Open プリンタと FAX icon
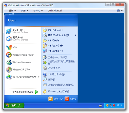This screenshot has height=113, width=129. [x=45, y=68]
